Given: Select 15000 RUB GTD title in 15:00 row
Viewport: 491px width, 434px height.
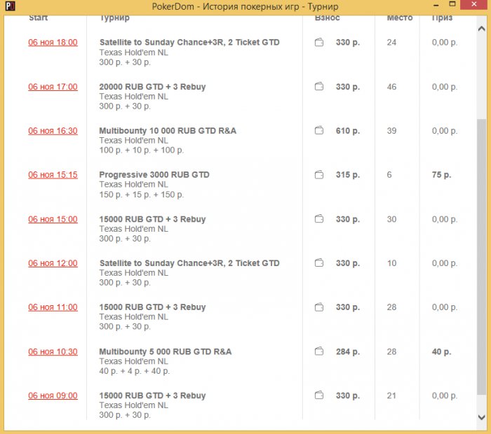Looking at the screenshot, I should click(x=152, y=219).
